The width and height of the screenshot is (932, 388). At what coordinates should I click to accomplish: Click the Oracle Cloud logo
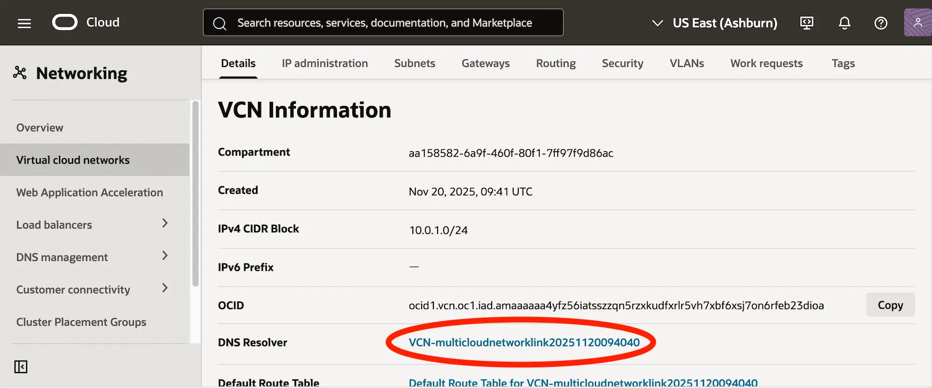[x=65, y=22]
